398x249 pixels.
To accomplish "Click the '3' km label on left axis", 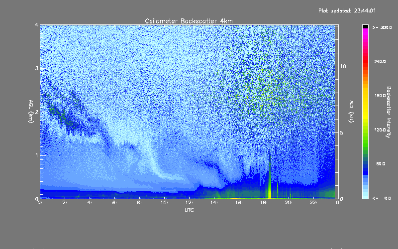I will 37,68.
